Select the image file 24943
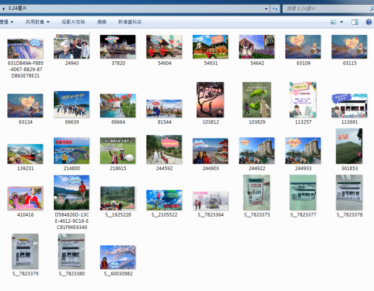The height and width of the screenshot is (291, 374). (72, 46)
